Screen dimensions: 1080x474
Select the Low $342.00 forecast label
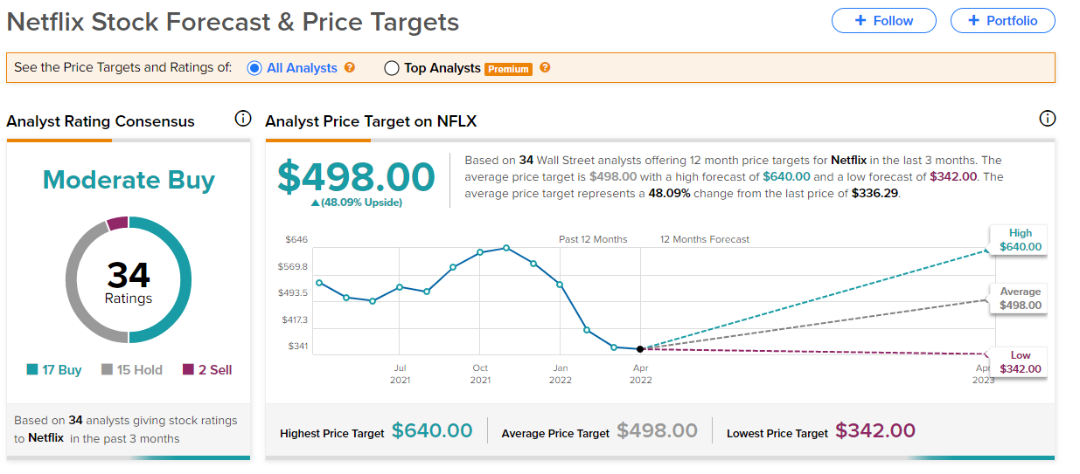coord(1021,362)
